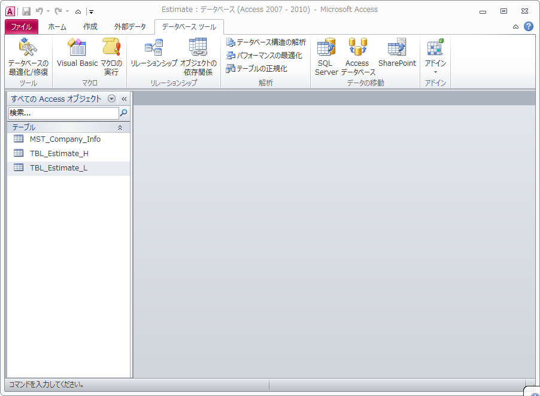Open the navigation pane category dropdown

click(111, 99)
